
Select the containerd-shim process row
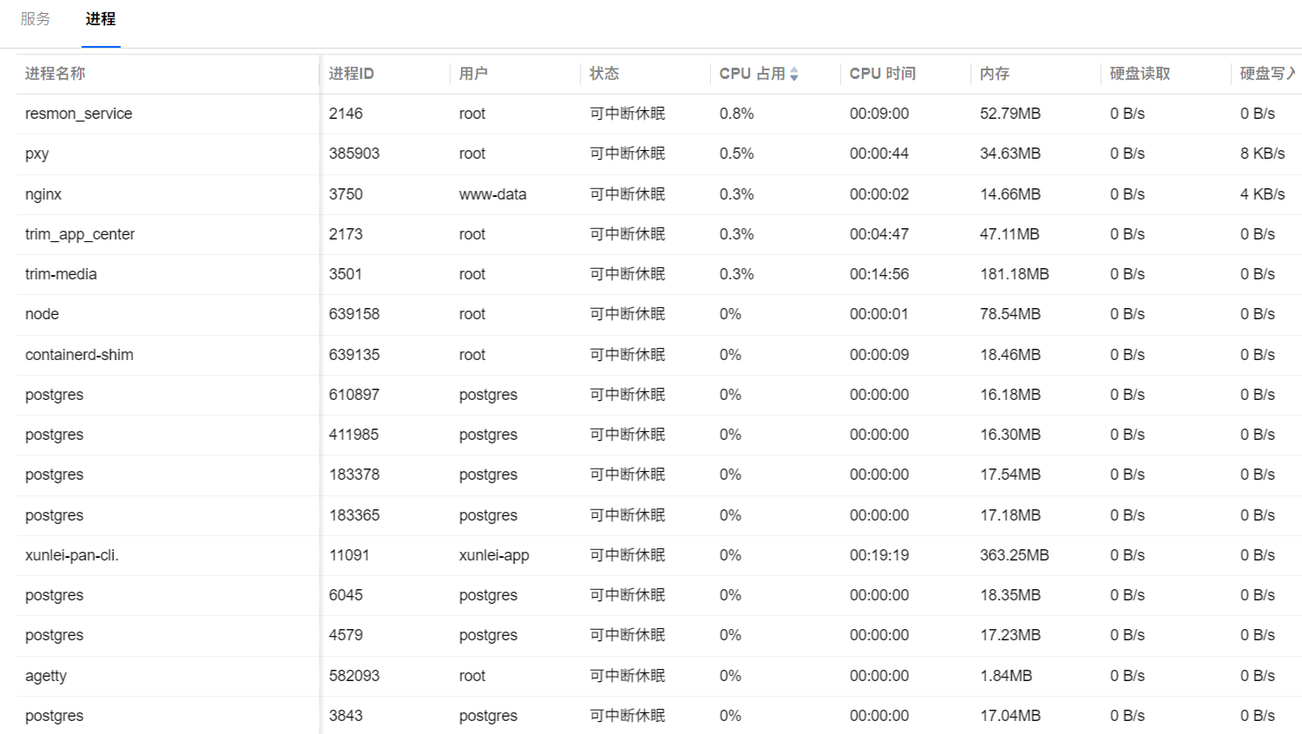click(x=659, y=355)
